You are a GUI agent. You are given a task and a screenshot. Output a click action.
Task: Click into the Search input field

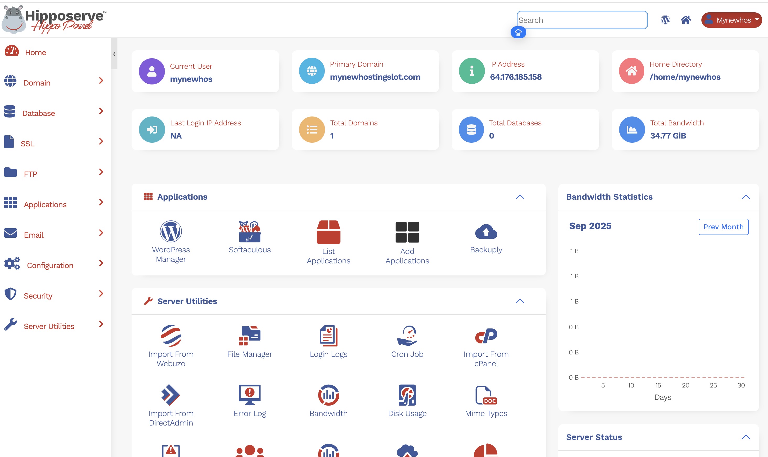point(582,20)
